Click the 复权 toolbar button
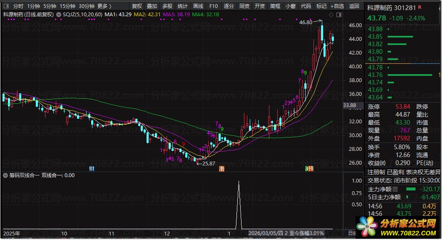The width and height of the screenshot is (443, 240). 137,6
